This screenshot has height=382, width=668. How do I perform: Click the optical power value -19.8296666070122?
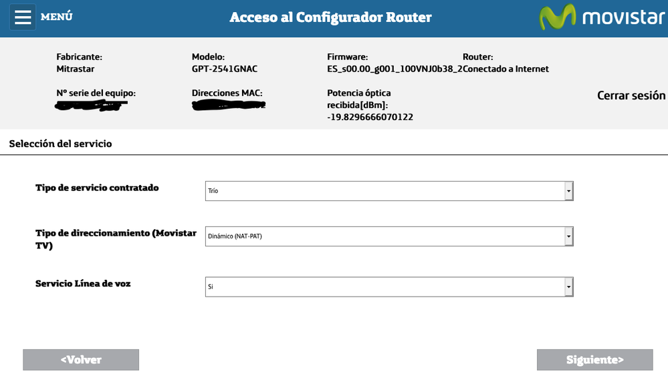coord(370,117)
